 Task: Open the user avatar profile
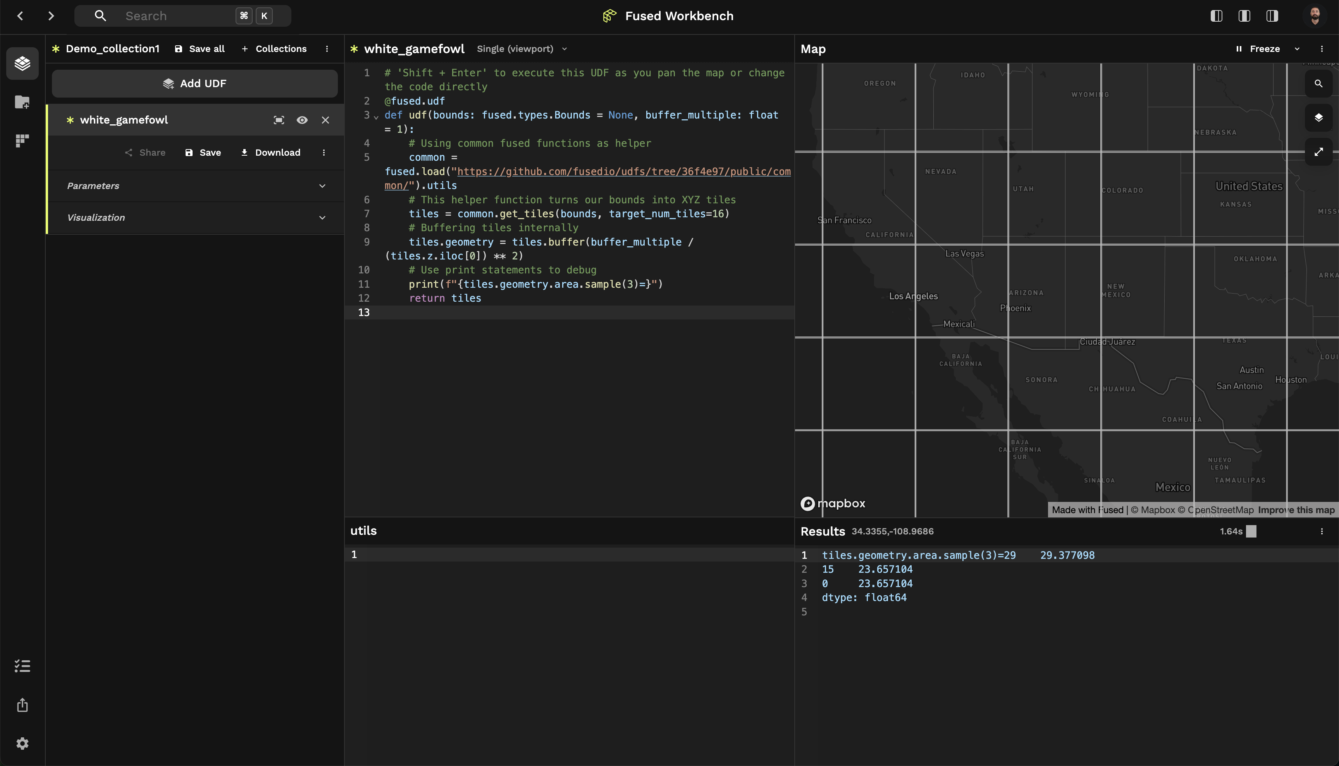tap(1315, 16)
